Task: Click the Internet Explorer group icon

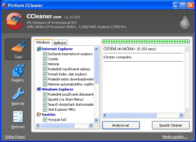Action: pyautogui.click(x=39, y=49)
